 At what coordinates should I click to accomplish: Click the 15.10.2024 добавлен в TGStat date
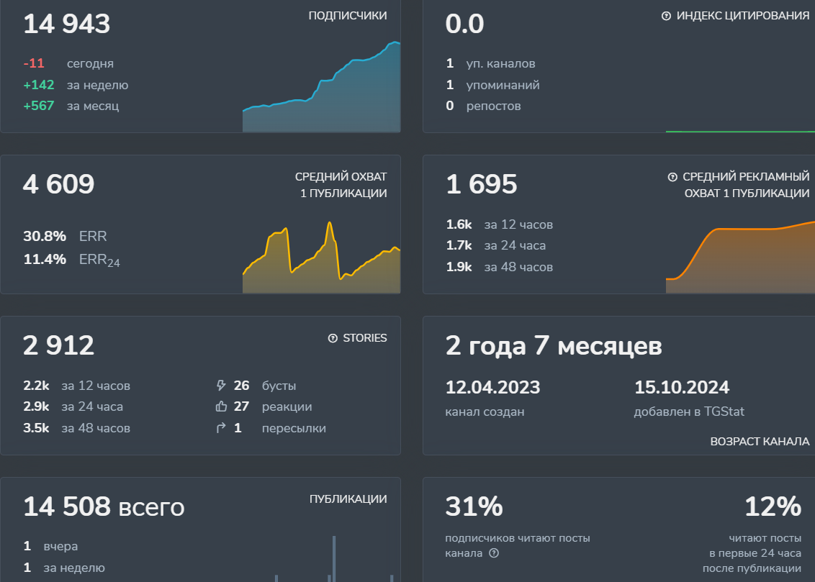(681, 388)
